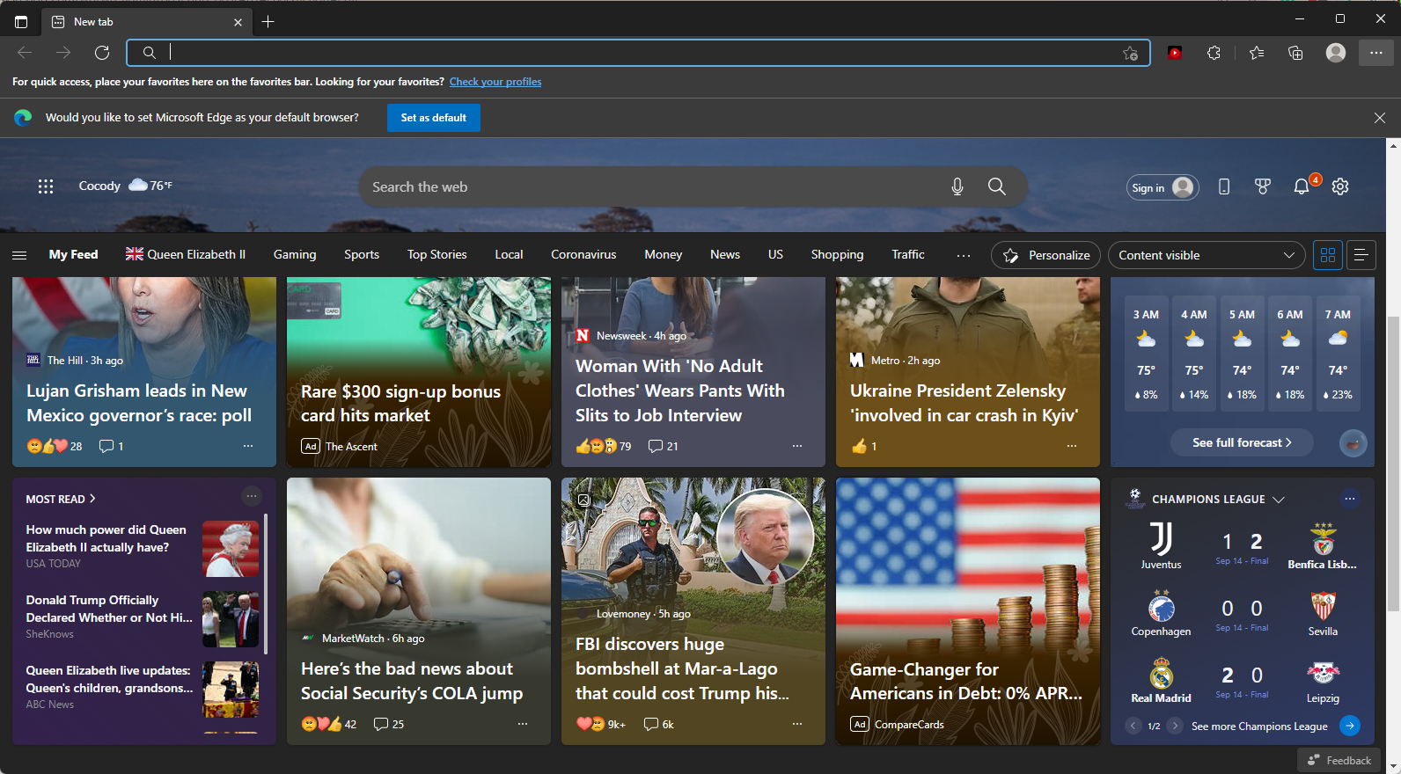
Task: Open page settings gear icon
Action: [x=1340, y=186]
